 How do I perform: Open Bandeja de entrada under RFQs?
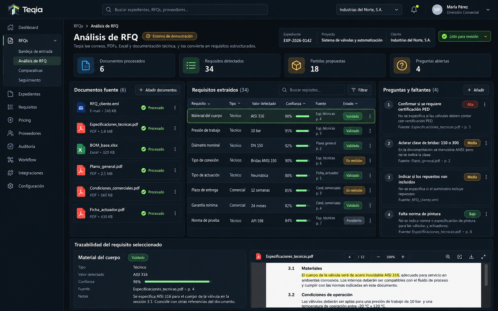pyautogui.click(x=35, y=51)
